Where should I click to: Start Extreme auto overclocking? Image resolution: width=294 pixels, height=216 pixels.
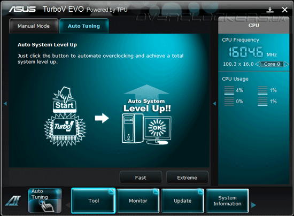(187, 178)
